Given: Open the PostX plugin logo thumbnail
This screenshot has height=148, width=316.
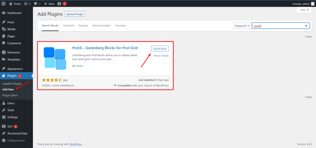Looking at the screenshot, I should [55, 58].
